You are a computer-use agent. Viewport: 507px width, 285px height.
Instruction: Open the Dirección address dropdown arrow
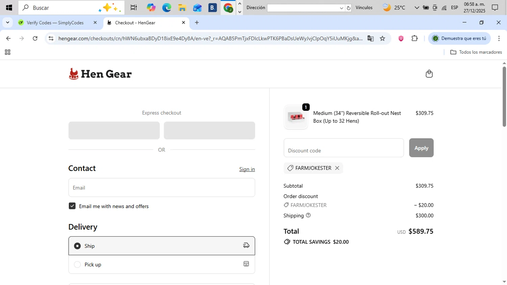341,8
